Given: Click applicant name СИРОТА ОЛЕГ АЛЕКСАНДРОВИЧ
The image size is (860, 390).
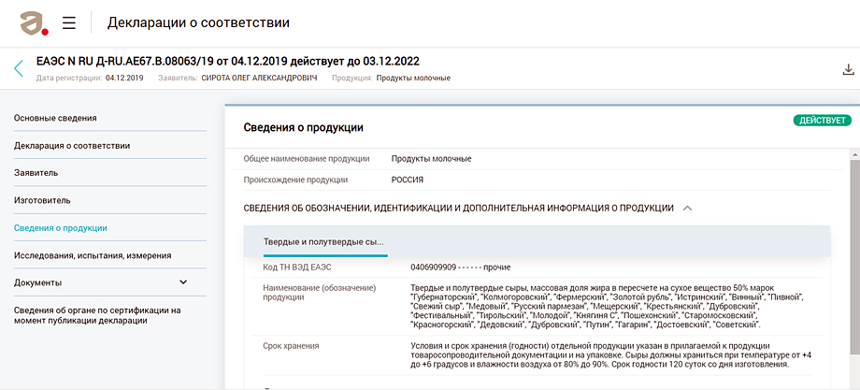Looking at the screenshot, I should [260, 78].
